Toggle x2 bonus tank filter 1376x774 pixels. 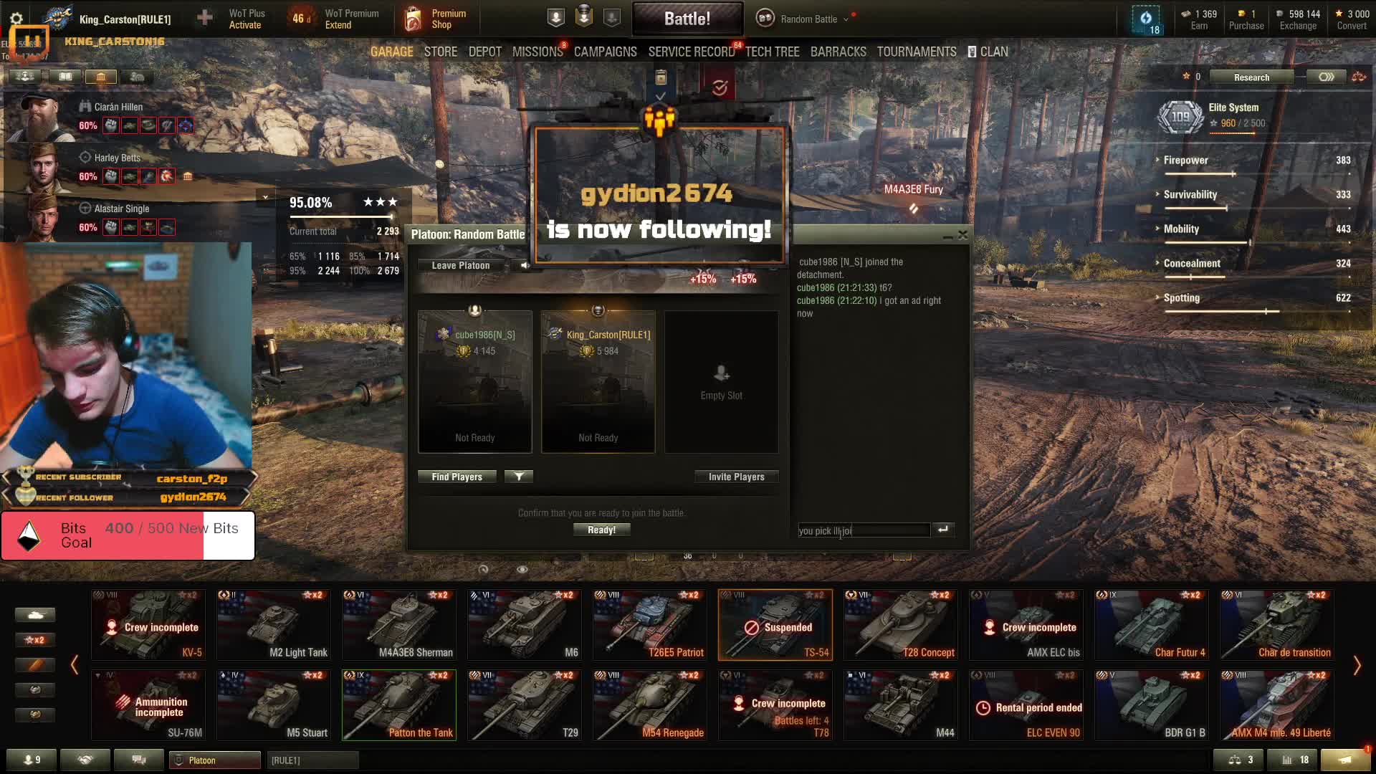[x=34, y=640]
